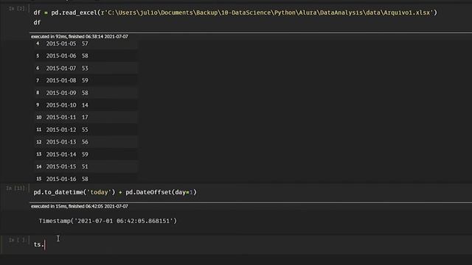Click value 55 in row 11
Viewport: 472px width, 265px height.
click(85, 130)
